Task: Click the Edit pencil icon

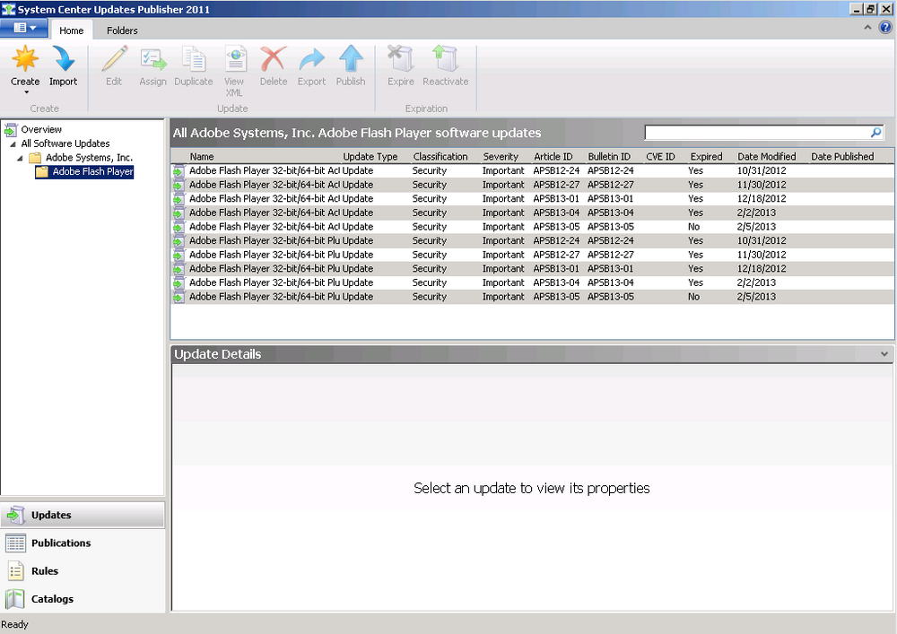Action: coord(115,59)
